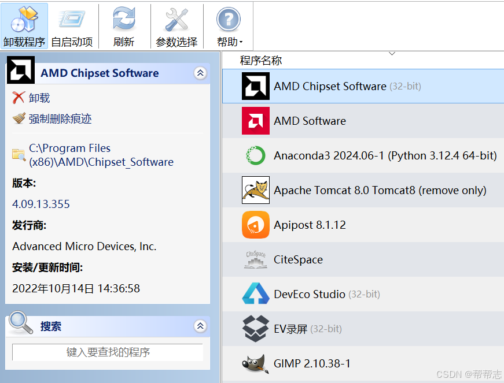Collapse the 搜索 search panel
The height and width of the screenshot is (383, 504).
(200, 326)
